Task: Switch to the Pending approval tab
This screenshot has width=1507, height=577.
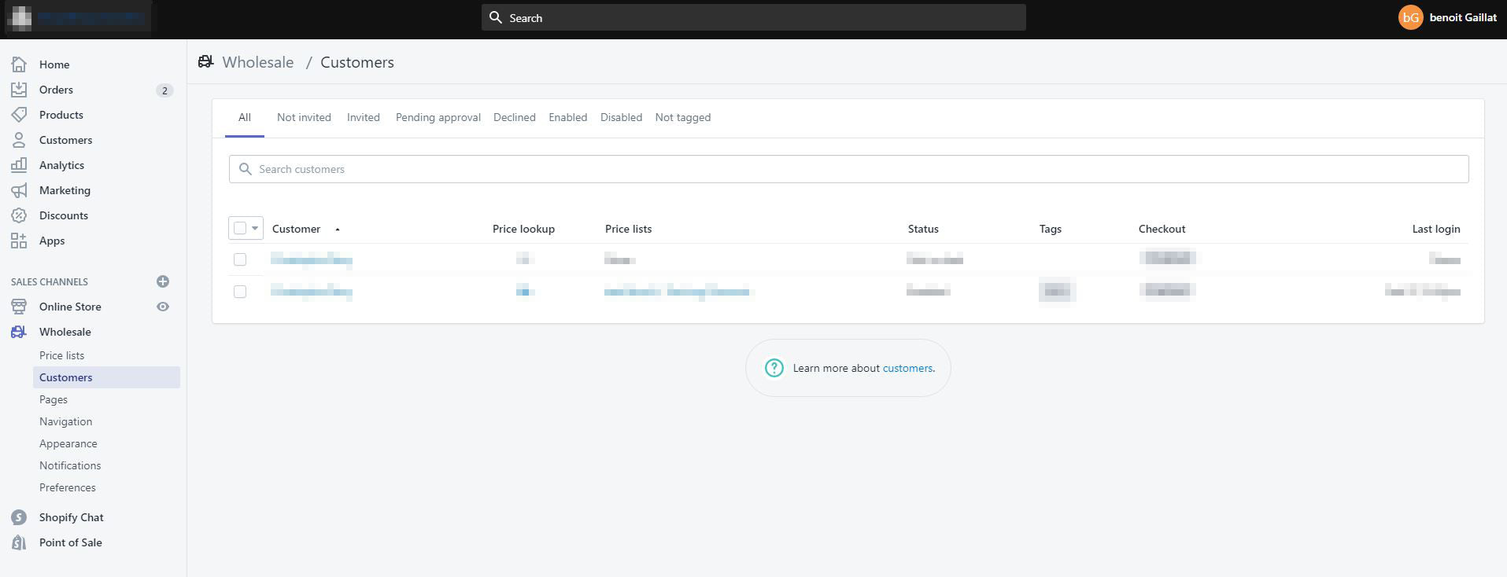Action: 438,117
